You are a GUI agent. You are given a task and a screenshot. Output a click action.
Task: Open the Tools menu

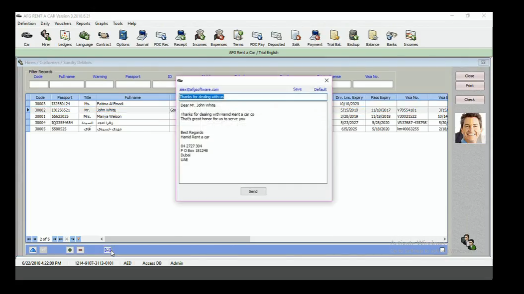(x=117, y=23)
